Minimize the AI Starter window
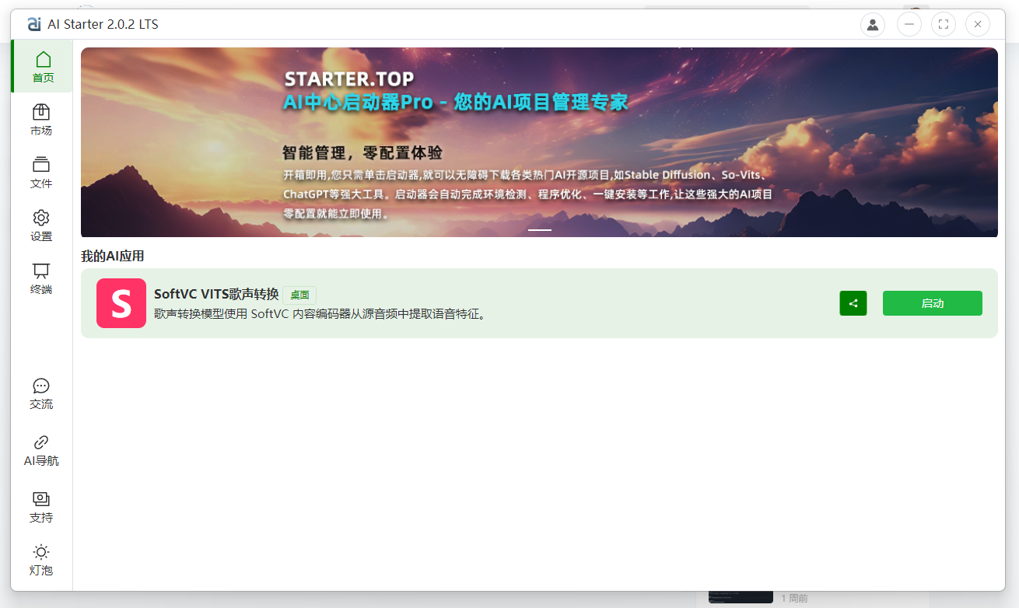The height and width of the screenshot is (608, 1019). 909,24
